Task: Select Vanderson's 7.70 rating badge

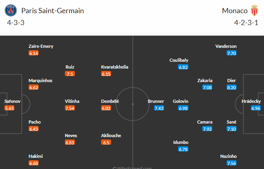Action: click(231, 53)
